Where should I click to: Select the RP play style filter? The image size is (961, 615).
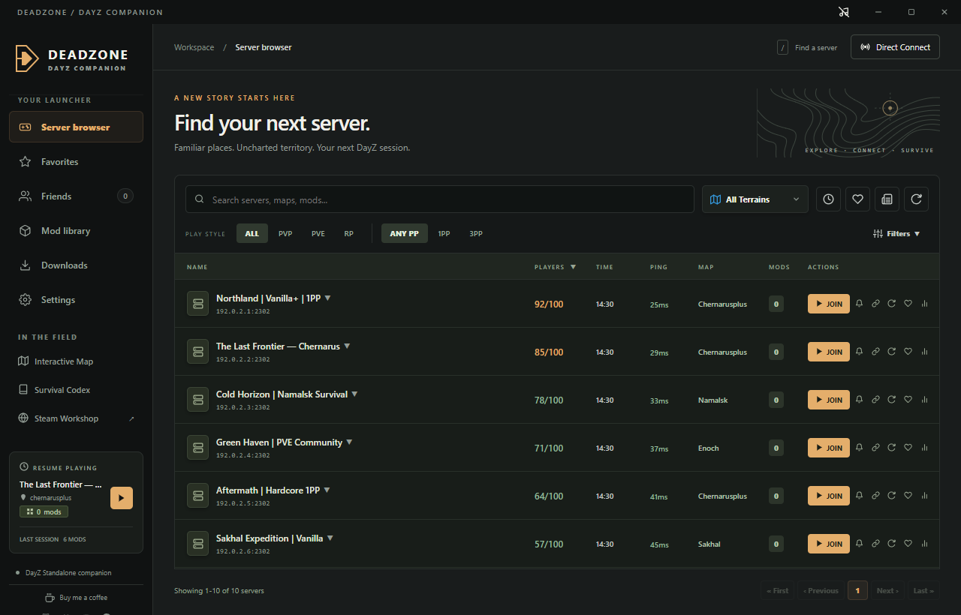349,233
